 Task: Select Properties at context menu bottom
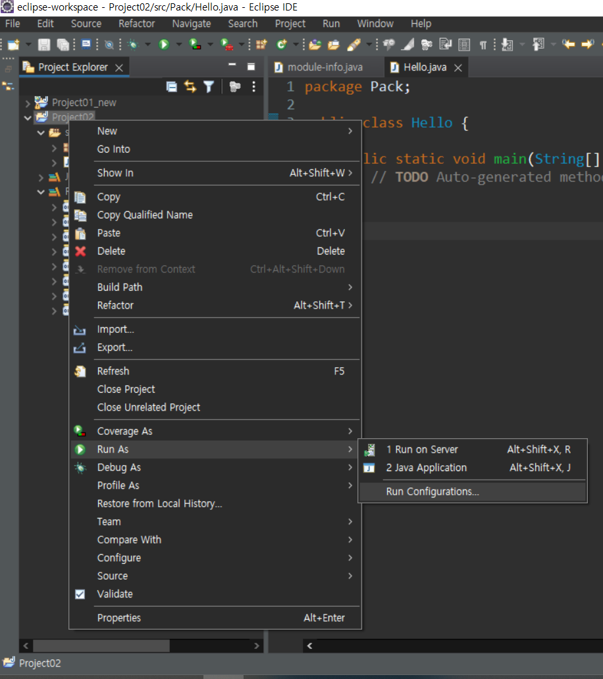215,618
